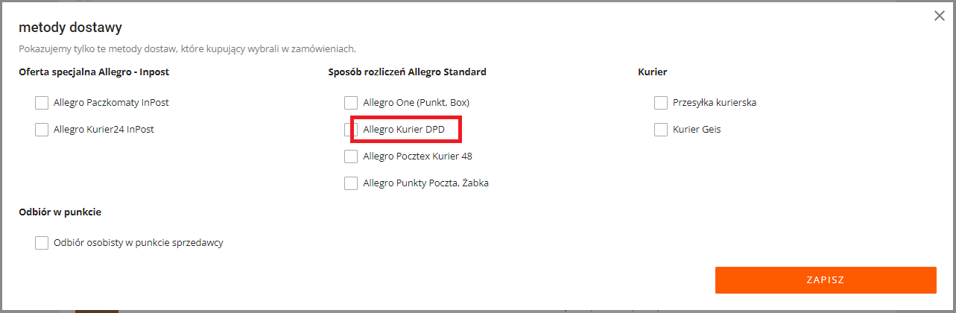Click the 'Allegro Kurier DPD' label text

pos(403,130)
